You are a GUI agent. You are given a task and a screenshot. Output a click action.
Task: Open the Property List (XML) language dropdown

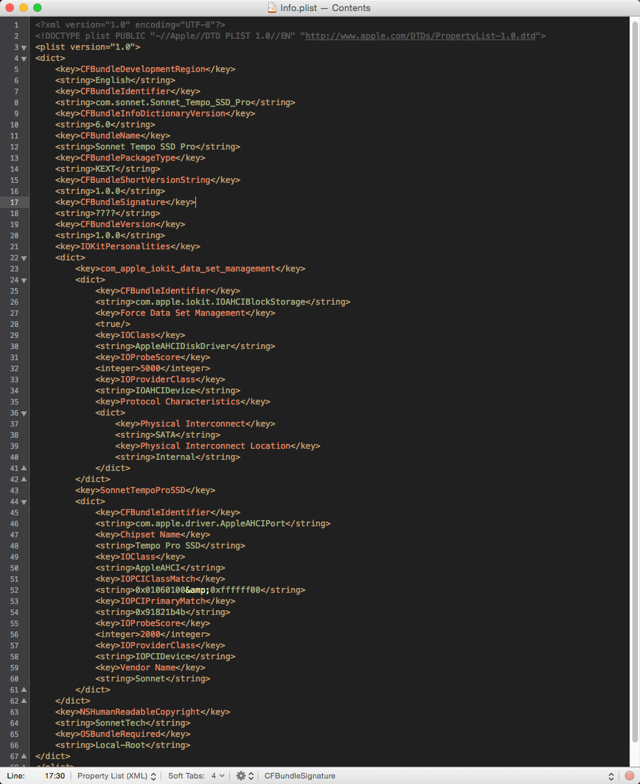pyautogui.click(x=116, y=776)
